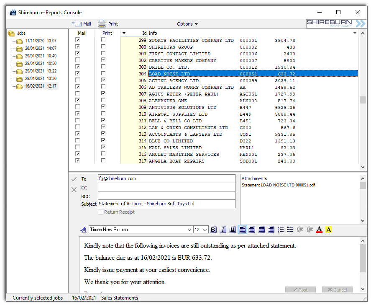This screenshot has height=305, width=371.
Task: Toggle Mail checkbox for Load Noise Ltd
Action: coord(78,73)
